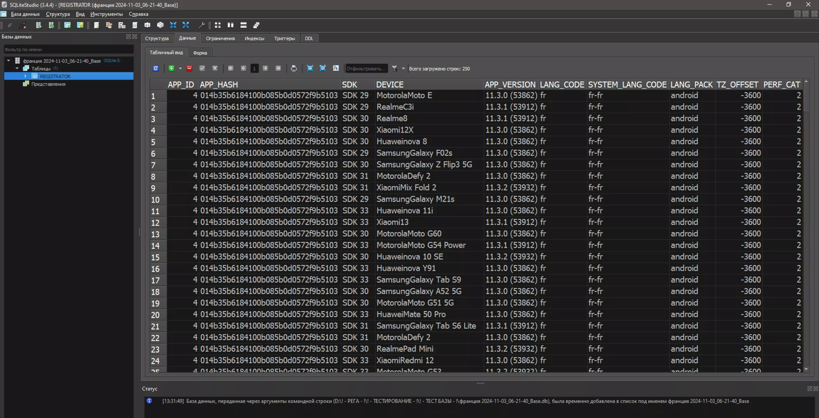The image size is (819, 418).
Task: Click the scroll down arrow of the data grid
Action: 806,370
